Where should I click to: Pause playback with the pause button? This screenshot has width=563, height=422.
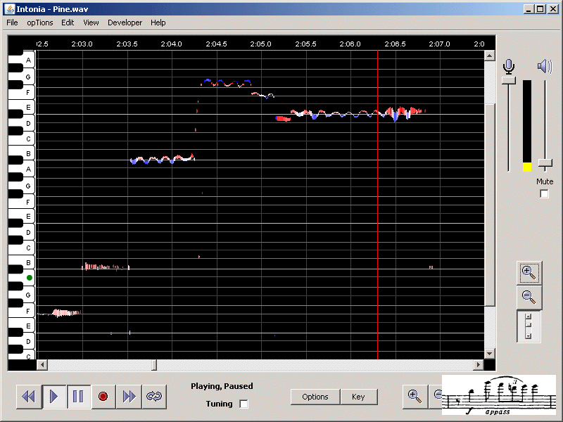(x=78, y=397)
